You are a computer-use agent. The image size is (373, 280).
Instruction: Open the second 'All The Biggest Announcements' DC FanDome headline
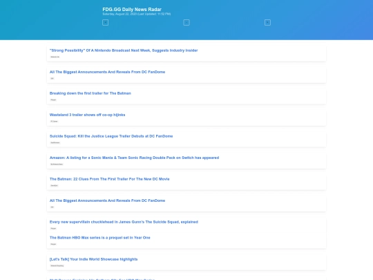(107, 200)
